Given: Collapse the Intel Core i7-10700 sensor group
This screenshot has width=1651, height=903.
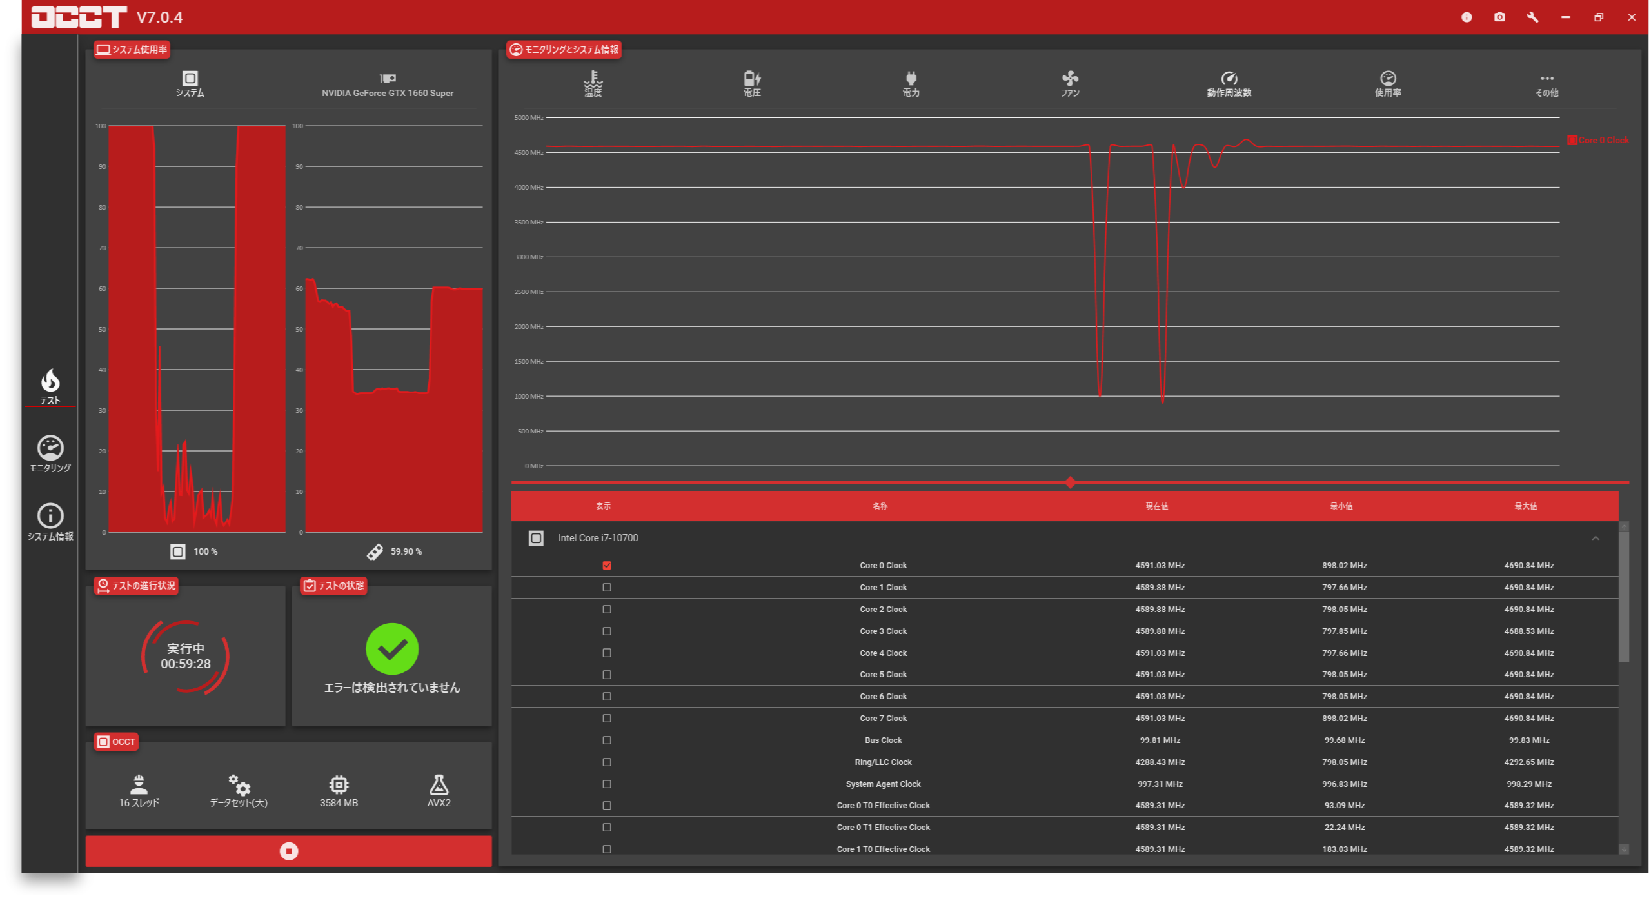Looking at the screenshot, I should 1596,538.
